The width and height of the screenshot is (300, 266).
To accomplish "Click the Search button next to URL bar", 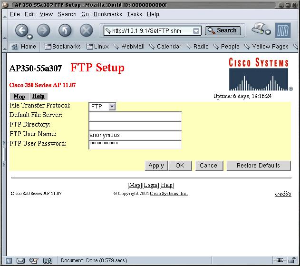I will [x=223, y=30].
